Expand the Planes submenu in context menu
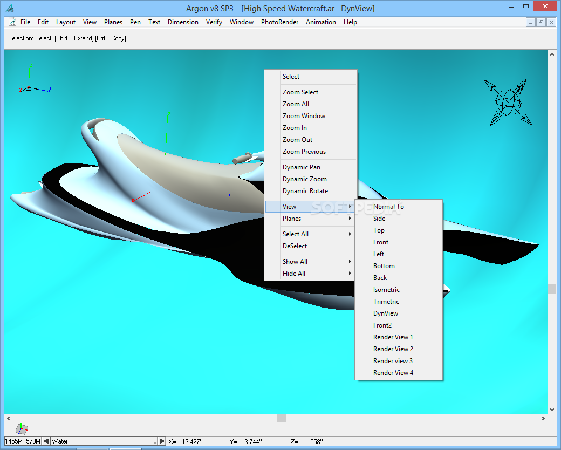Image resolution: width=561 pixels, height=450 pixels. coord(310,219)
